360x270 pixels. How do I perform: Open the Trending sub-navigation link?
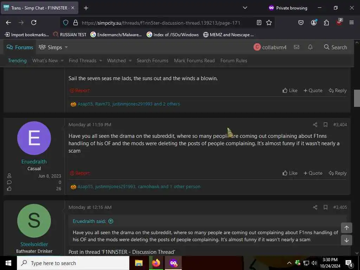[x=18, y=60]
